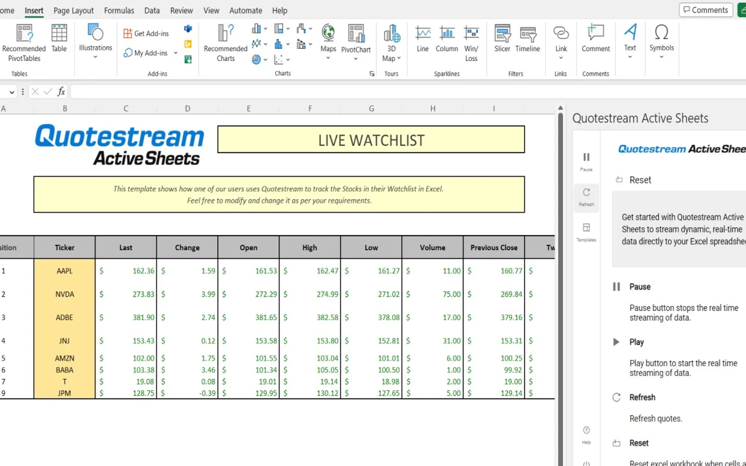
Task: Select column header D
Action: (187, 109)
